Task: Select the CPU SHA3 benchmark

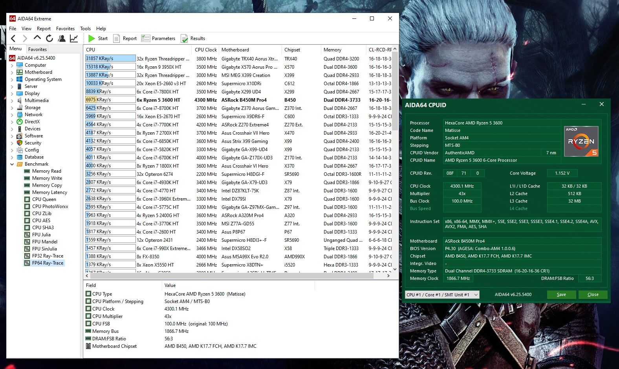Action: coord(39,228)
